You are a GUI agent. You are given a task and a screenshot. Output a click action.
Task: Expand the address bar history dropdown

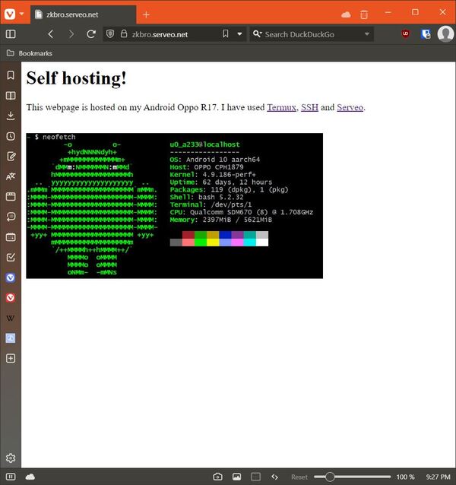click(x=239, y=34)
